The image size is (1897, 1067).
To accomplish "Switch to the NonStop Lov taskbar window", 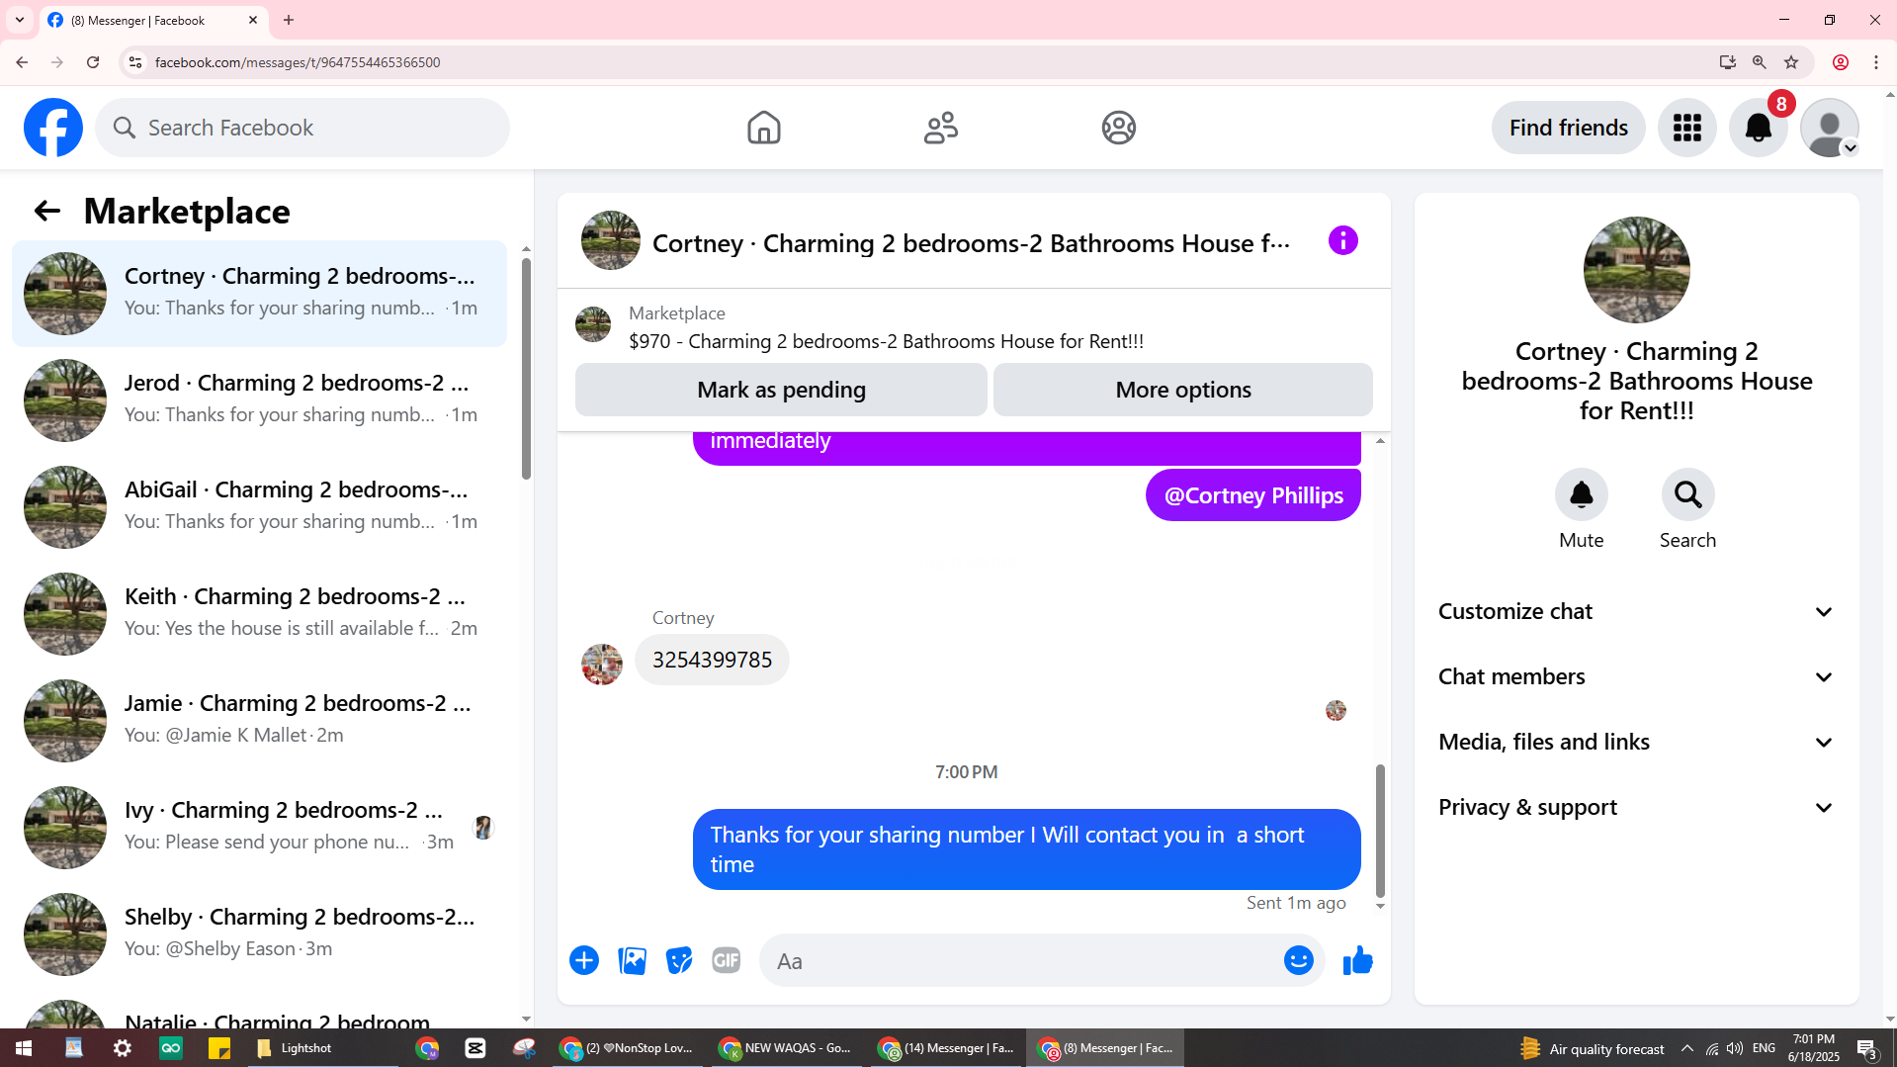I will click(627, 1048).
